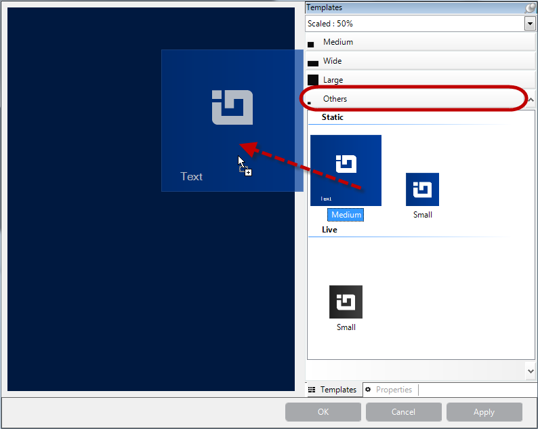Image resolution: width=538 pixels, height=429 pixels.
Task: Click the logo on the canvas tile
Action: tap(232, 107)
